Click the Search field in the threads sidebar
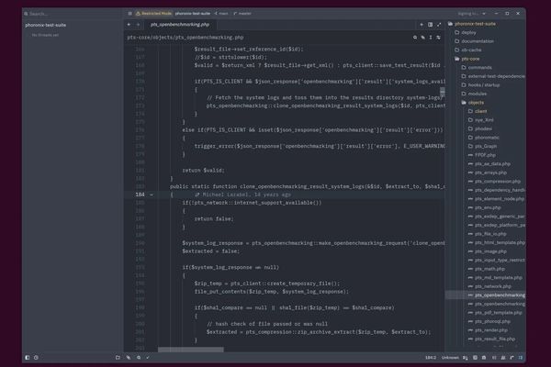 point(72,14)
